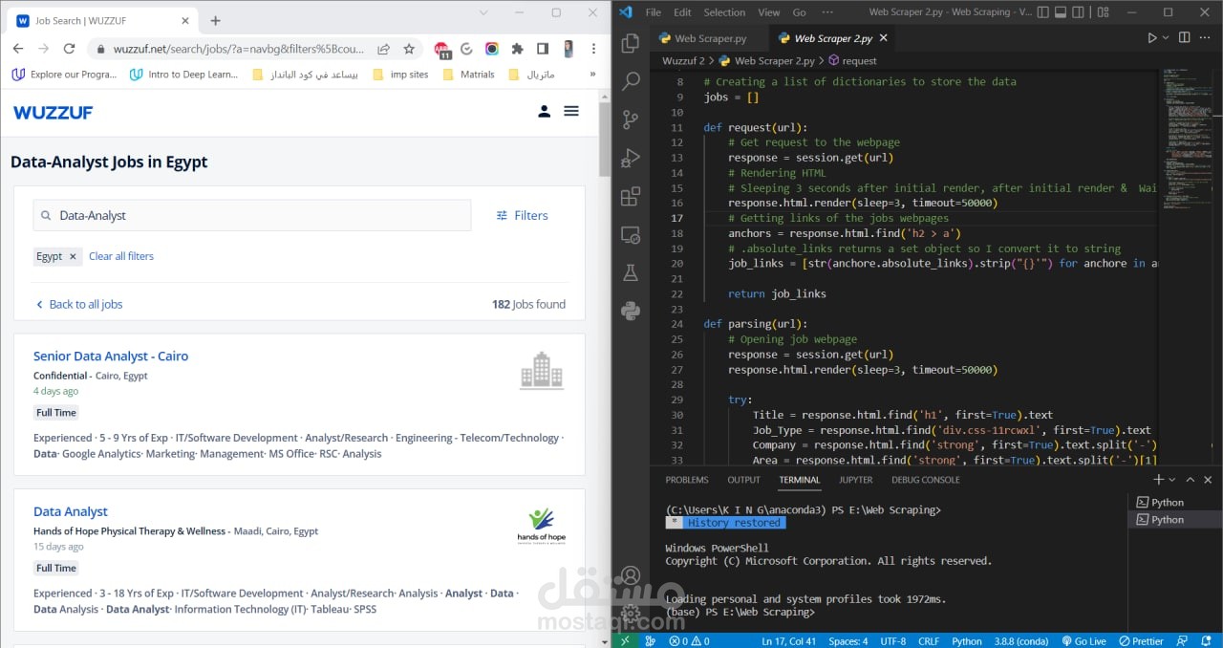Open the Python activity bar view
Screen dimensions: 1223x648
click(631, 311)
